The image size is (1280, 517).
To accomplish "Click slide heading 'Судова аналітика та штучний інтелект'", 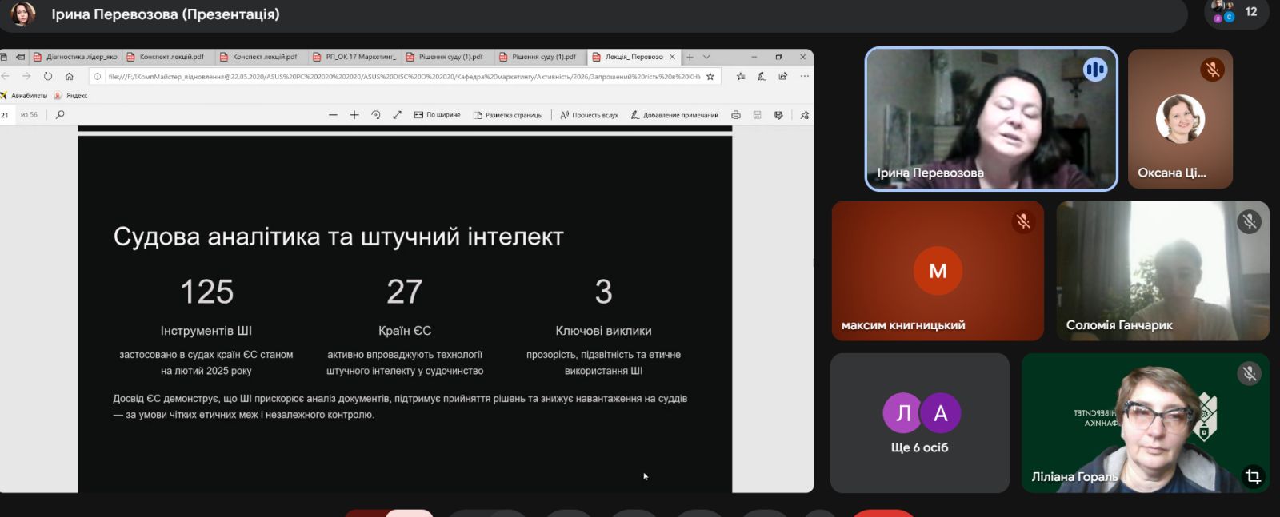I will 338,237.
